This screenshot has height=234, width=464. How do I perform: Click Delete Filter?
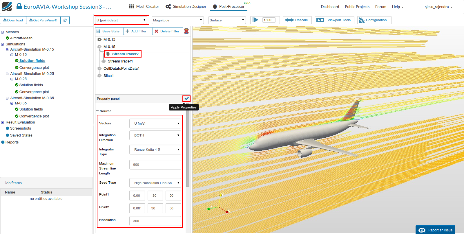coord(168,31)
